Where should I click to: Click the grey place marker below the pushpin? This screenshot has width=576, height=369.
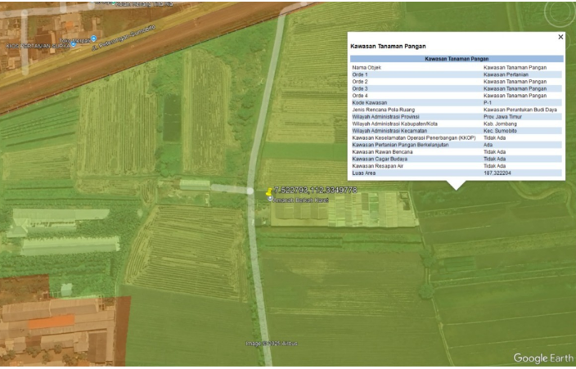point(271,199)
